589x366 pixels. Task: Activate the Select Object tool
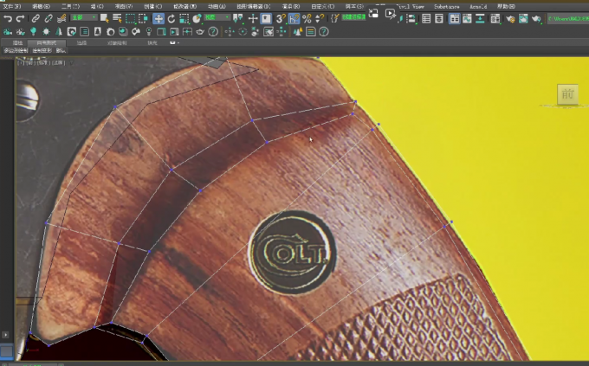(x=104, y=18)
